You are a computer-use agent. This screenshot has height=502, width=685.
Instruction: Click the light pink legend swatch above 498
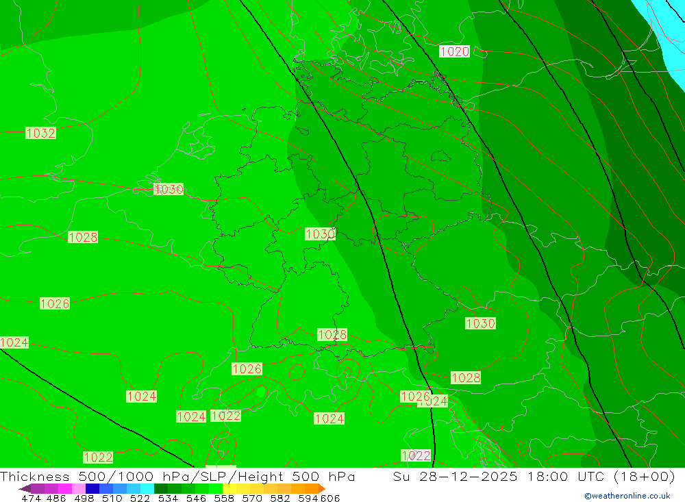point(79,488)
